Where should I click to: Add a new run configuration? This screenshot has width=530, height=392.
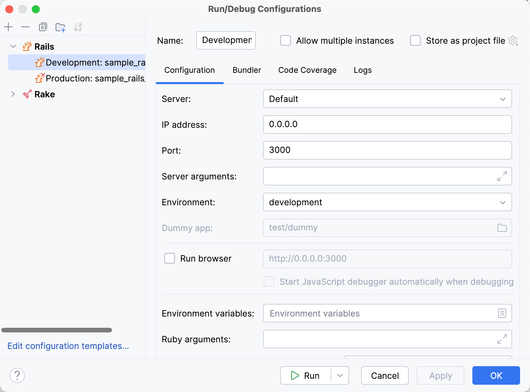coord(8,27)
